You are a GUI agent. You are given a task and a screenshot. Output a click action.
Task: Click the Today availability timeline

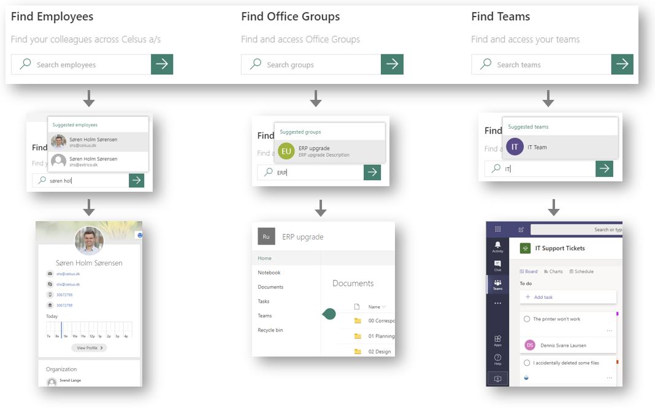pos(89,329)
